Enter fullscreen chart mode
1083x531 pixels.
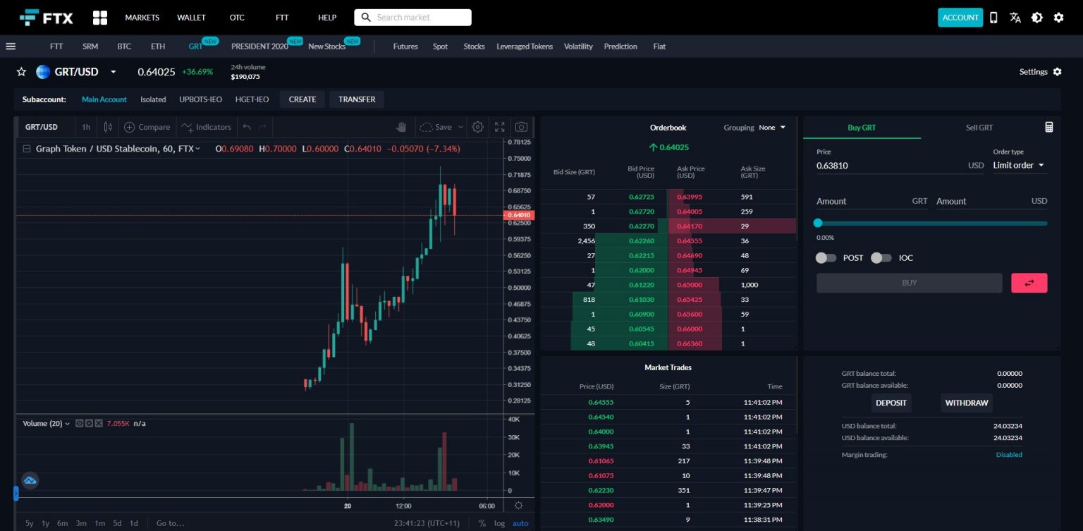point(499,127)
